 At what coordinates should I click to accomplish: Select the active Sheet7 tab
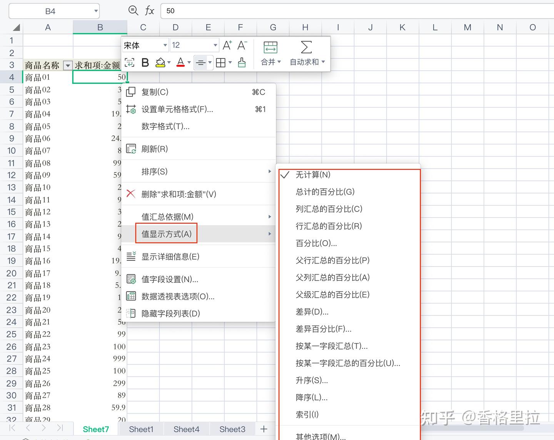pos(96,429)
